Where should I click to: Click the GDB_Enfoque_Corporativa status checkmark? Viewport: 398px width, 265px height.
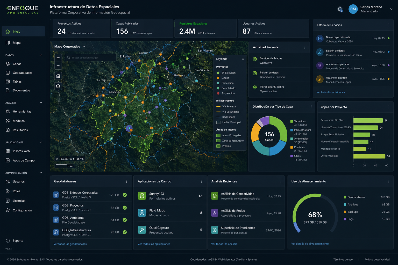[125, 195]
